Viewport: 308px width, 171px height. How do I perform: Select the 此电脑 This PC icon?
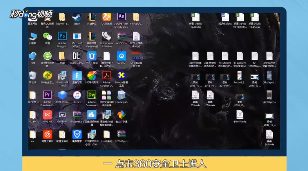pyautogui.click(x=33, y=36)
